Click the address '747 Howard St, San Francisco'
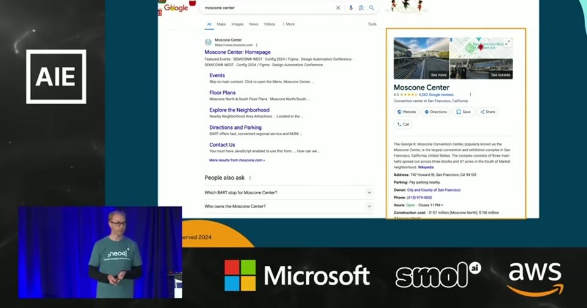Screen dimensions: 587x308 pyautogui.click(x=443, y=175)
